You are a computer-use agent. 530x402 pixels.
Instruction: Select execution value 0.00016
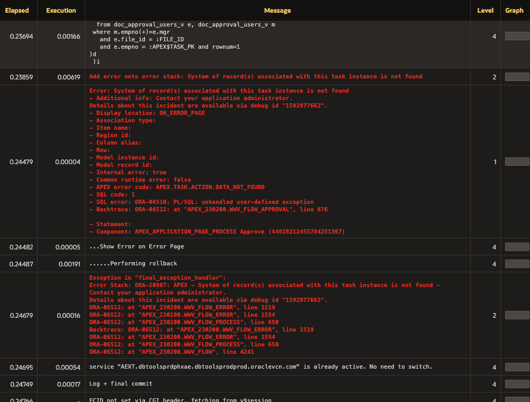pos(69,316)
